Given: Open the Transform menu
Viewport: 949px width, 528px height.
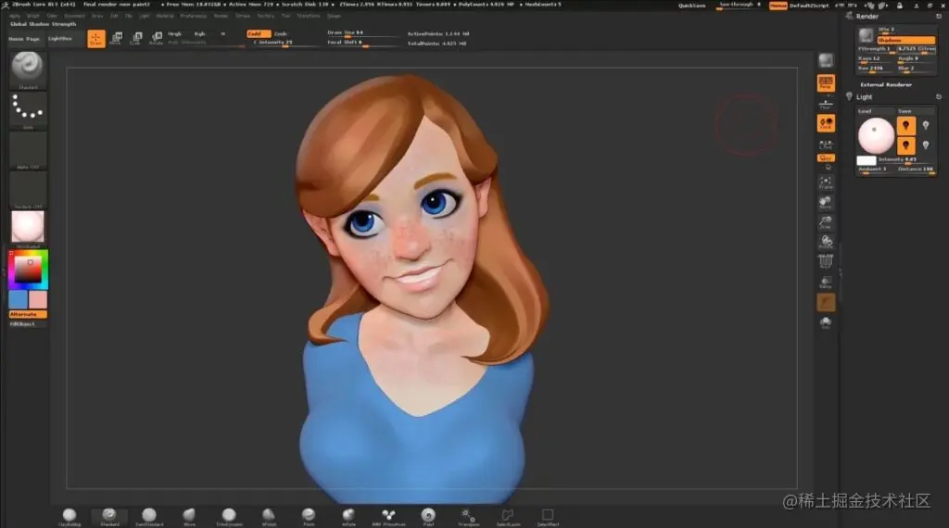Looking at the screenshot, I should point(308,16).
